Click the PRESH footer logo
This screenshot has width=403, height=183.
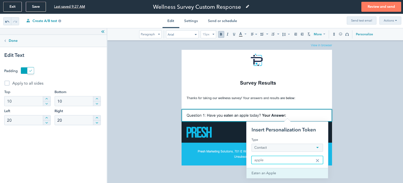[x=199, y=132]
